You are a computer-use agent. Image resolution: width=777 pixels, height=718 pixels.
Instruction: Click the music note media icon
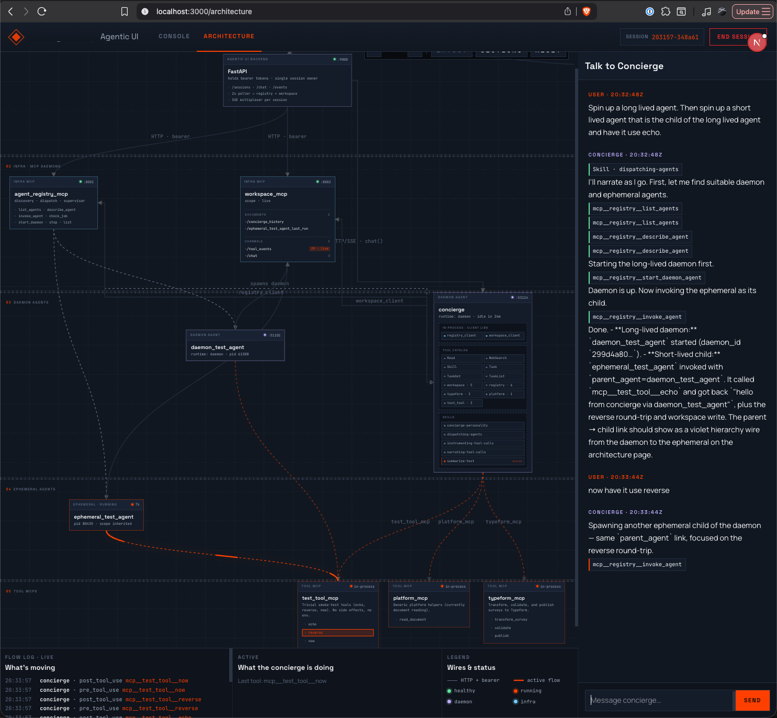tap(706, 12)
